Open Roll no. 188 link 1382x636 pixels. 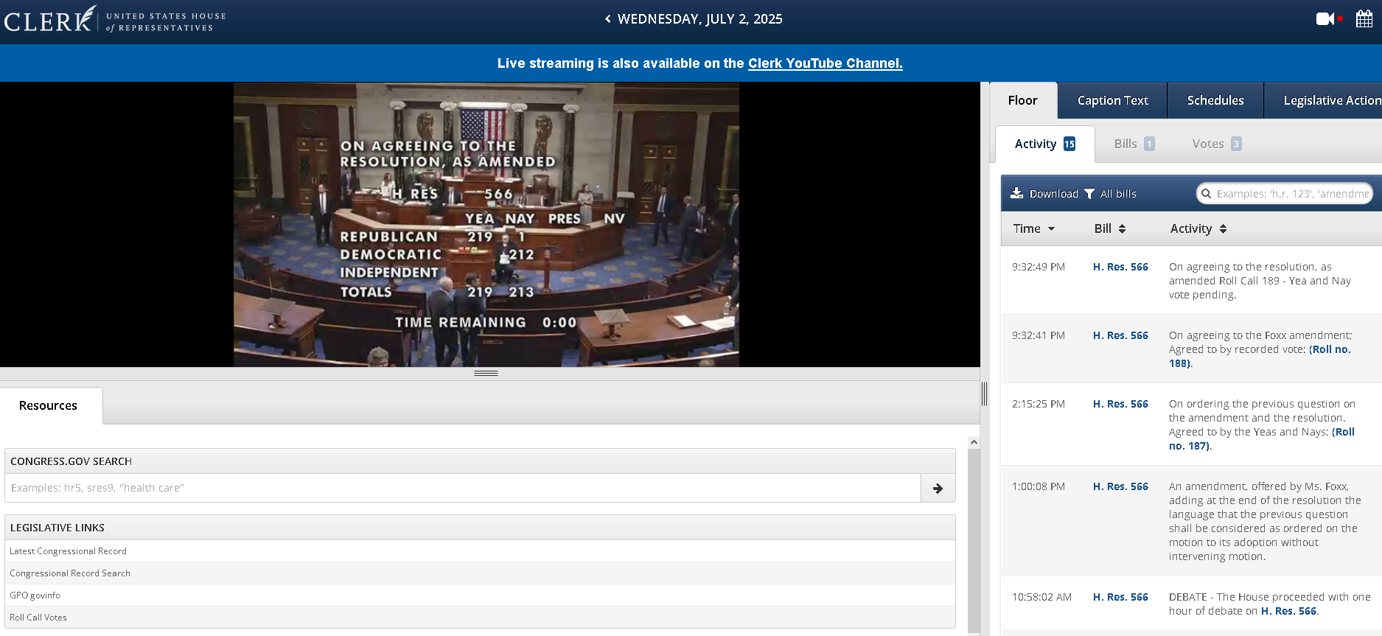(1260, 356)
